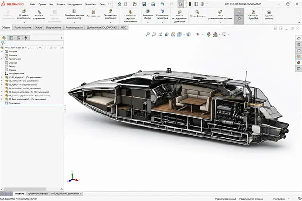Open Appearances tab in right task pane
The height and width of the screenshot is (201, 302).
pos(299,63)
